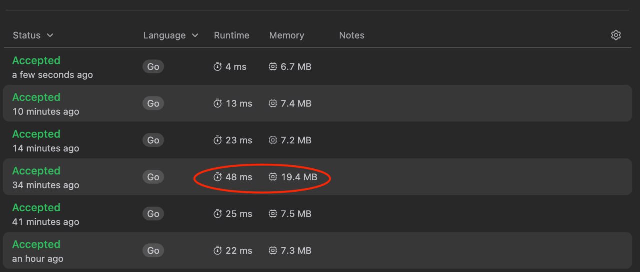
Task: Click the Go tag on 10 minutes ago row
Action: (153, 103)
